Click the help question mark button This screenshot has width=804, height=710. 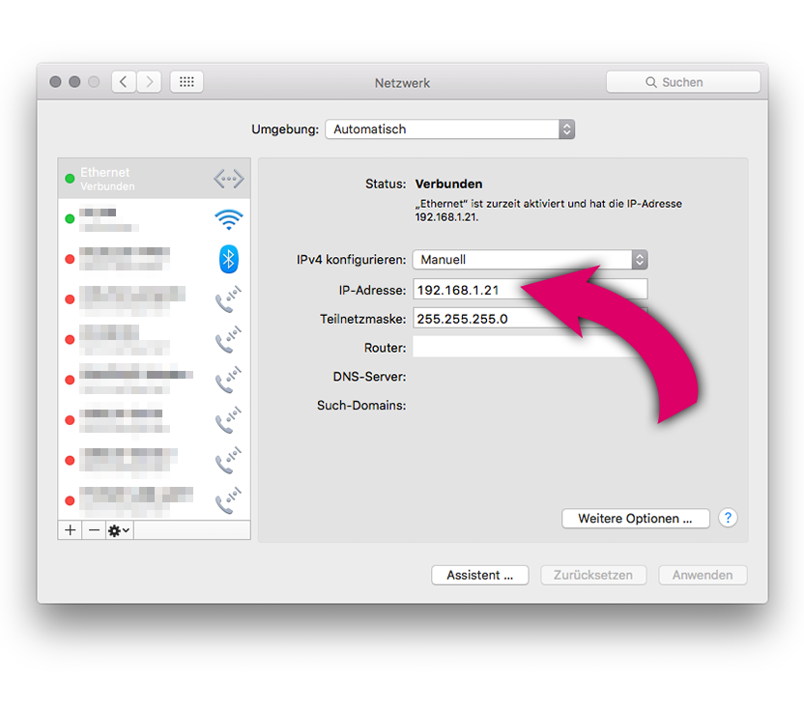(x=728, y=518)
